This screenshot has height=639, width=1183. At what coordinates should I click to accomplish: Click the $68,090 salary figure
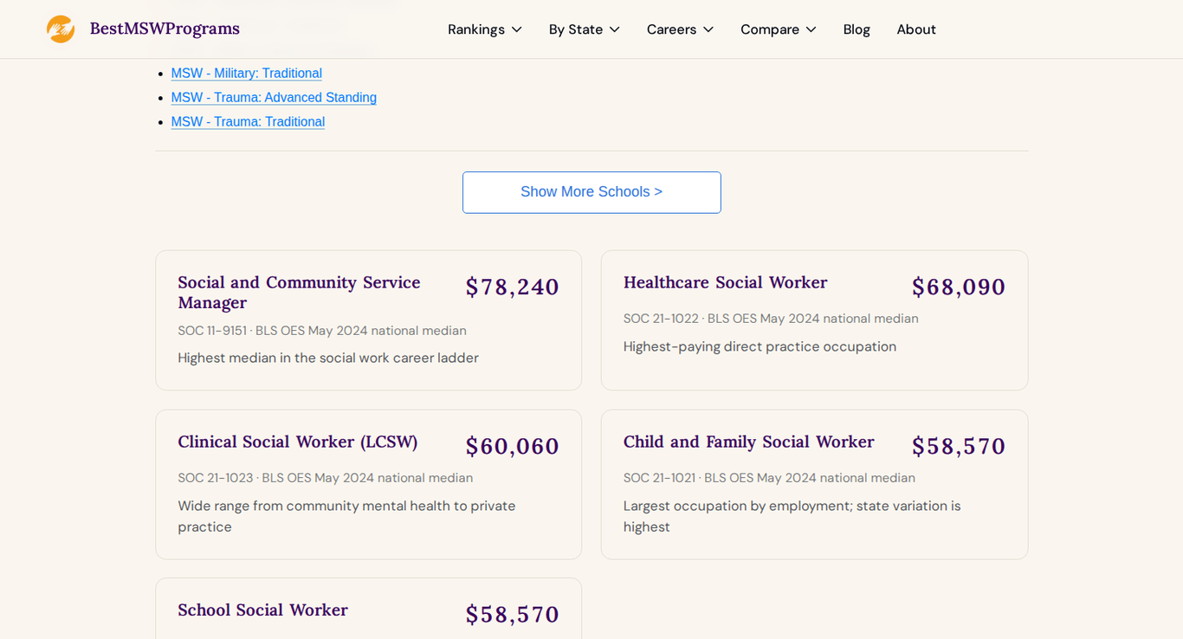click(959, 287)
